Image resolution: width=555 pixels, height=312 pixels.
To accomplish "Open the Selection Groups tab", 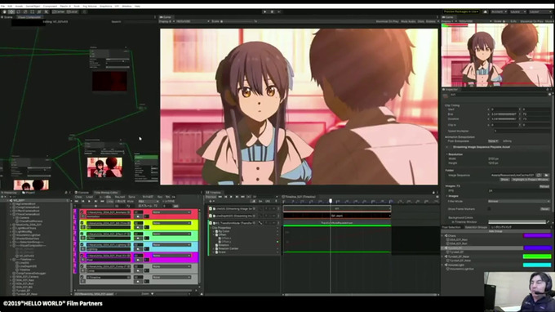I will click(x=476, y=227).
